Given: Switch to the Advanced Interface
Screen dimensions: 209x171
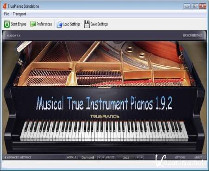Looking at the screenshot, I should [18, 158].
